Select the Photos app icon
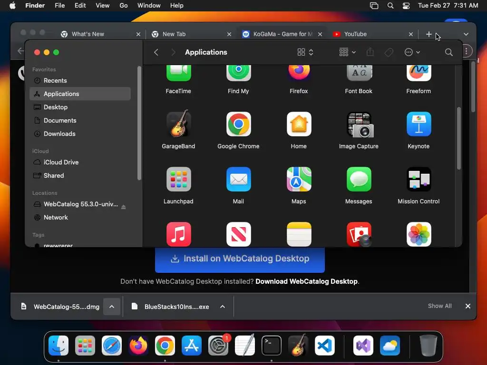This screenshot has height=365, width=487. 419,234
